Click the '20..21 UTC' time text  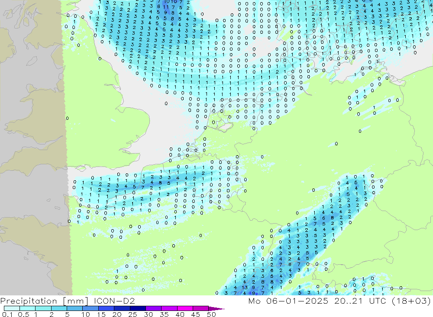coord(360,301)
